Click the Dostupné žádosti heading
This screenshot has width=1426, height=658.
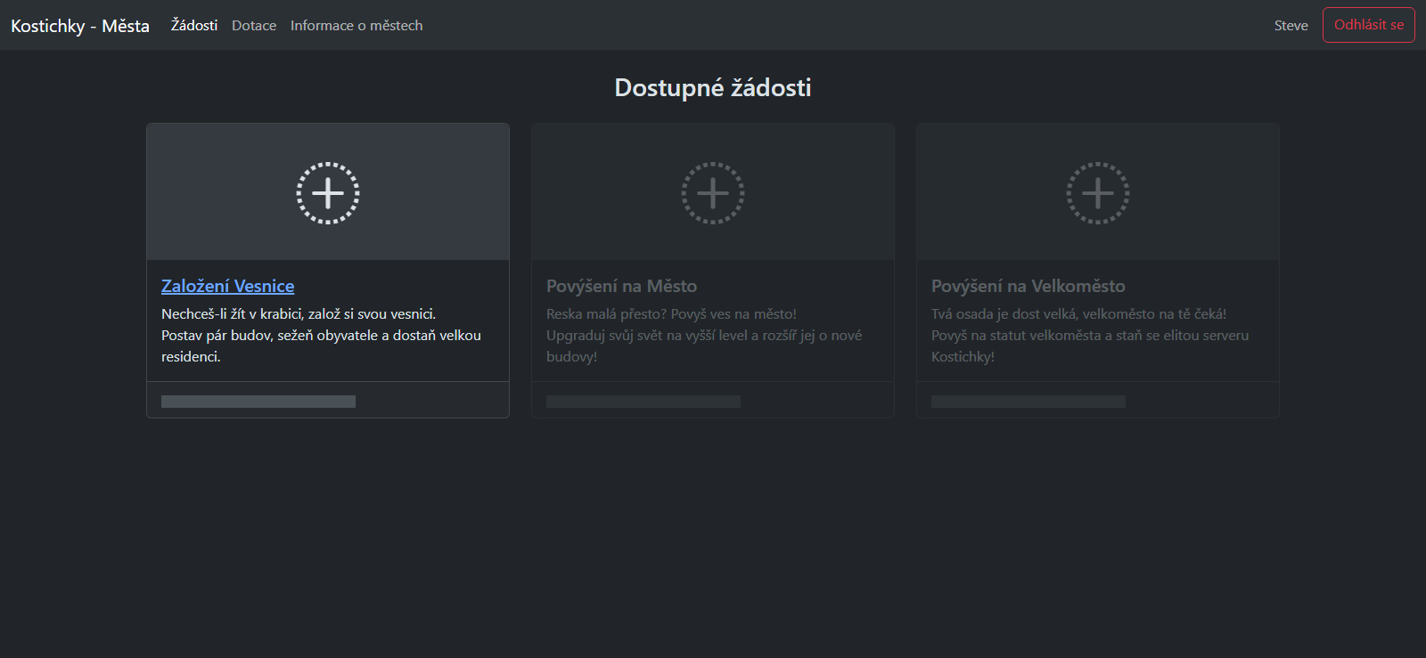click(713, 87)
